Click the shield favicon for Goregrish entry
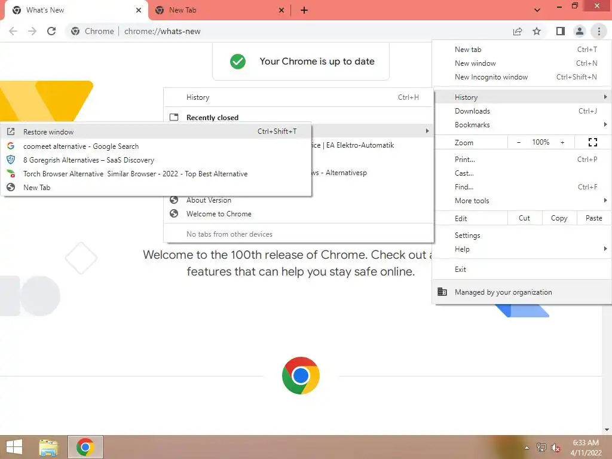 tap(11, 160)
